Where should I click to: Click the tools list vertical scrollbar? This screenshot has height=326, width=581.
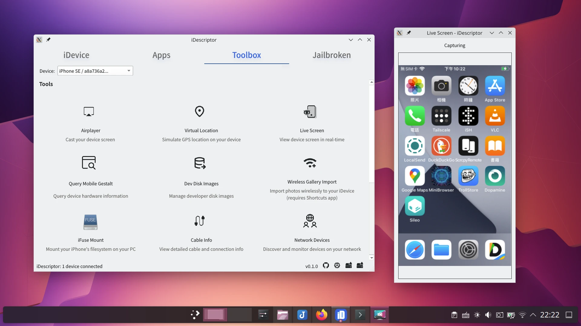click(x=372, y=134)
